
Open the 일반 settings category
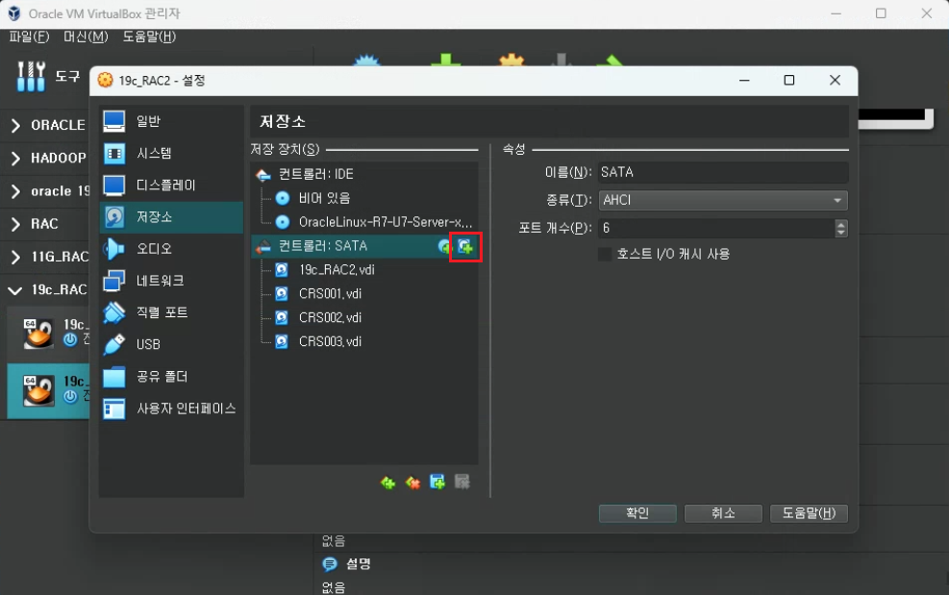point(171,121)
